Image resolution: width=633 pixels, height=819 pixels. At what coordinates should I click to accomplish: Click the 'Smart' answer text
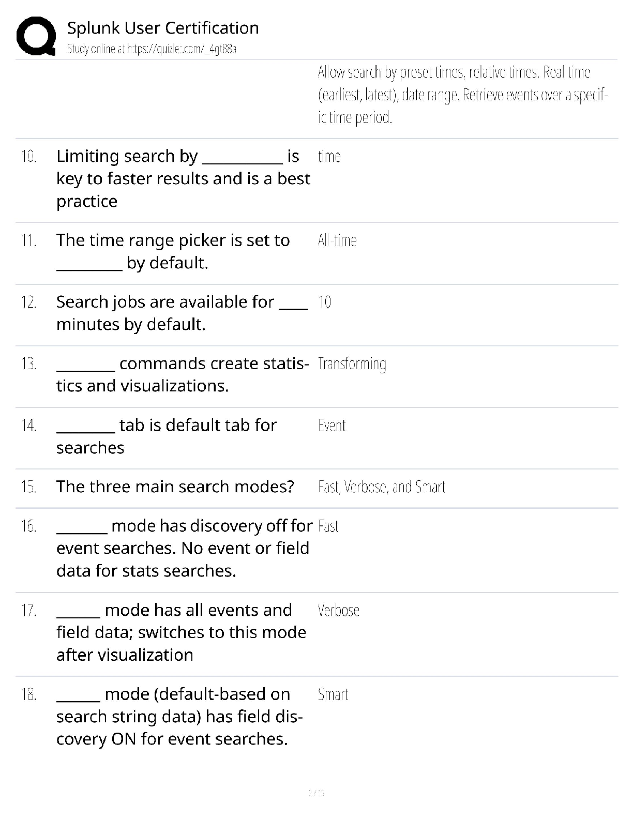coord(333,694)
